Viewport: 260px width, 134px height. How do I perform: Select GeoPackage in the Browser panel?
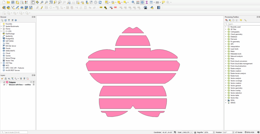point(10,34)
